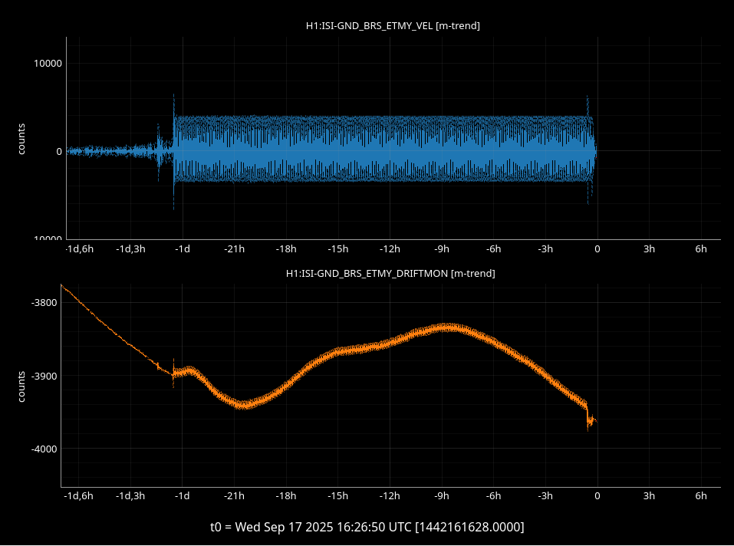Image resolution: width=734 pixels, height=546 pixels.
Task: Click the -1d,3h time tick under VEL plot
Action: pyautogui.click(x=130, y=249)
